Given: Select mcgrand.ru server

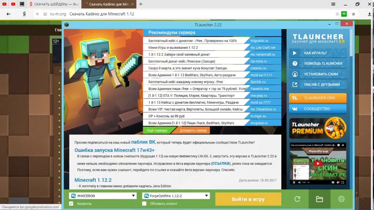Looking at the screenshot, I should point(212,123).
